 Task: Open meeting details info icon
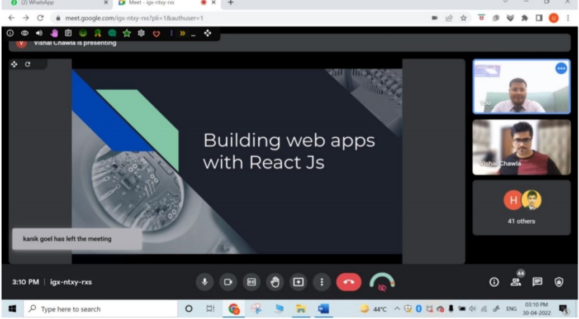click(494, 282)
